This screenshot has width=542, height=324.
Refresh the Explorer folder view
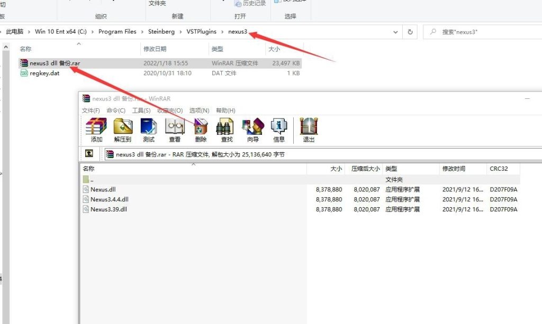(x=410, y=32)
